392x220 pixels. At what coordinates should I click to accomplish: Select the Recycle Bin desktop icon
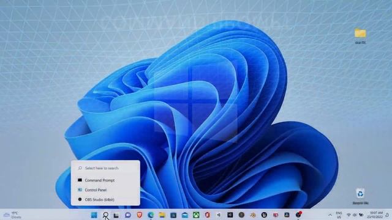click(x=360, y=197)
